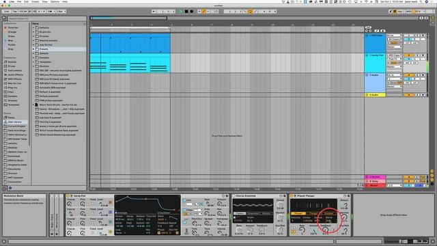Toggle track activator for Sandy Pad track
The image size is (437, 246).
point(408,55)
